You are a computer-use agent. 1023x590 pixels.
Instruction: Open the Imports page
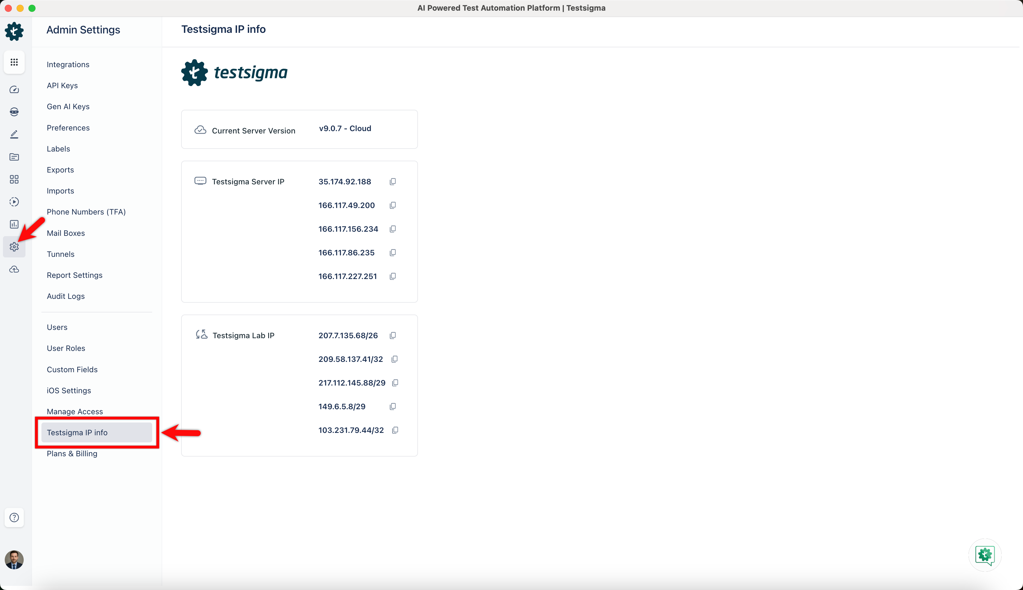(60, 191)
